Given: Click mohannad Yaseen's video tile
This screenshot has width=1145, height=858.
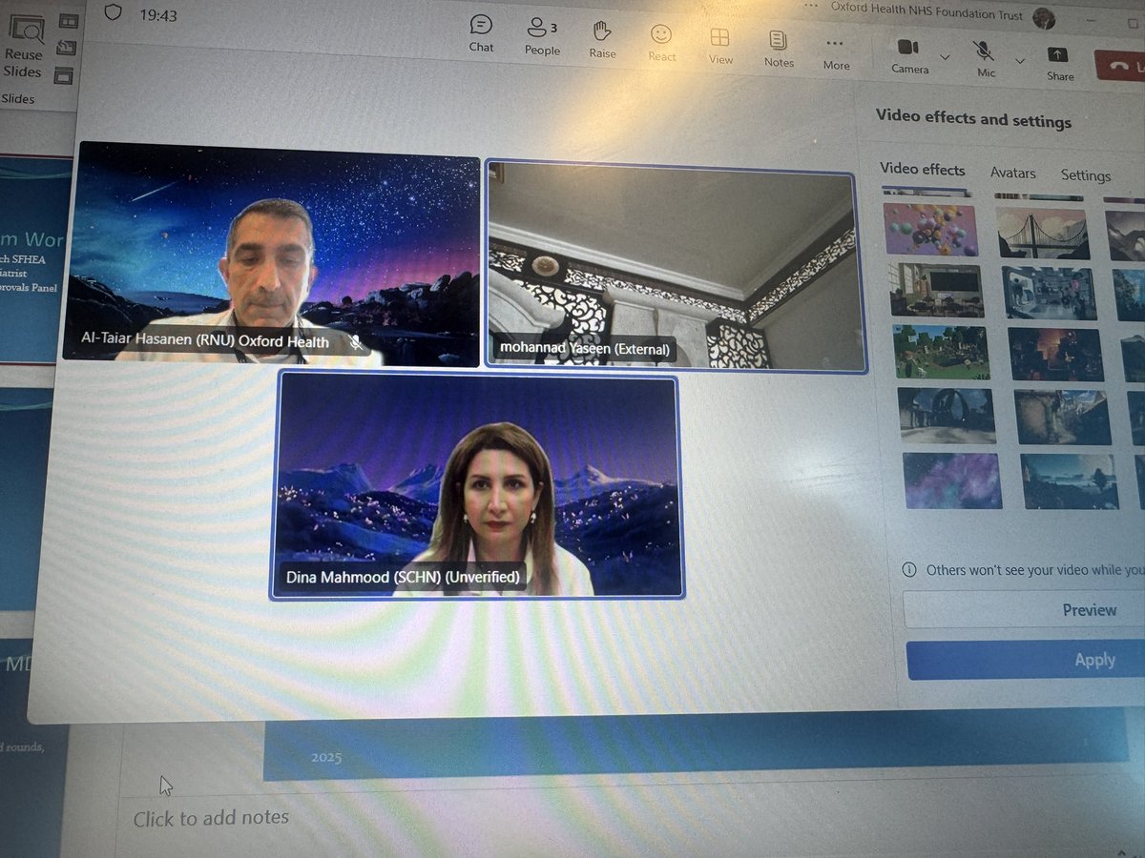Looking at the screenshot, I should click(676, 265).
